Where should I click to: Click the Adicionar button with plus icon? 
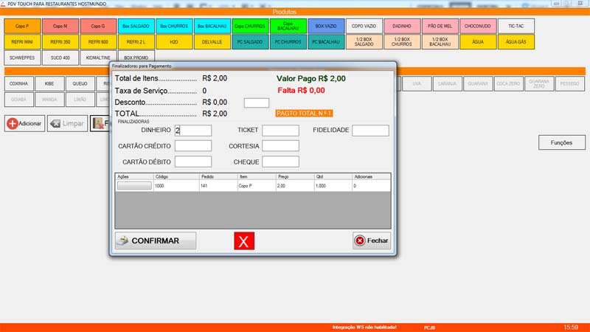click(x=25, y=123)
